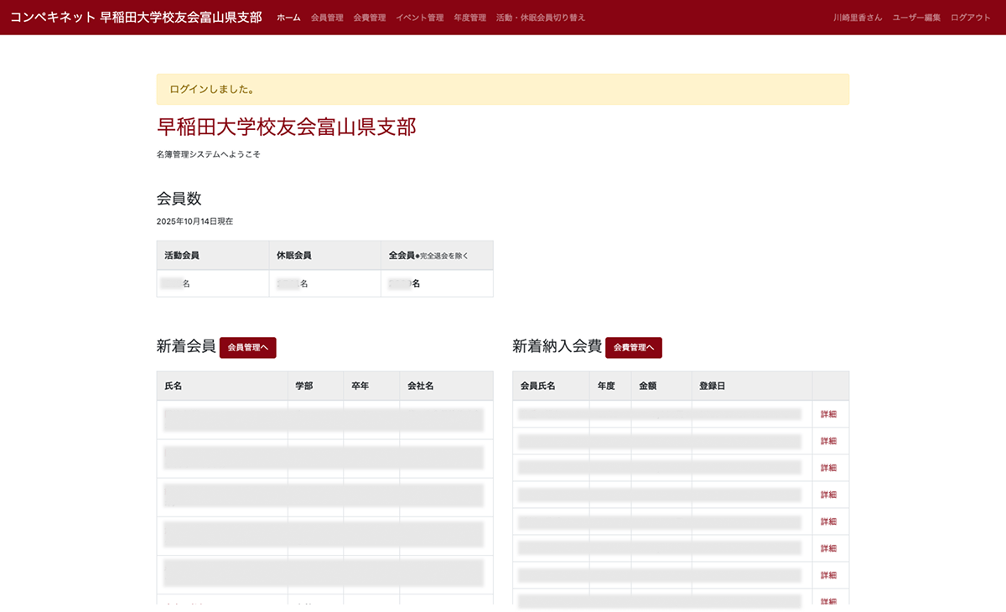The image size is (1006, 612).
Task: Open 会員管理 in the top navigation
Action: point(327,18)
